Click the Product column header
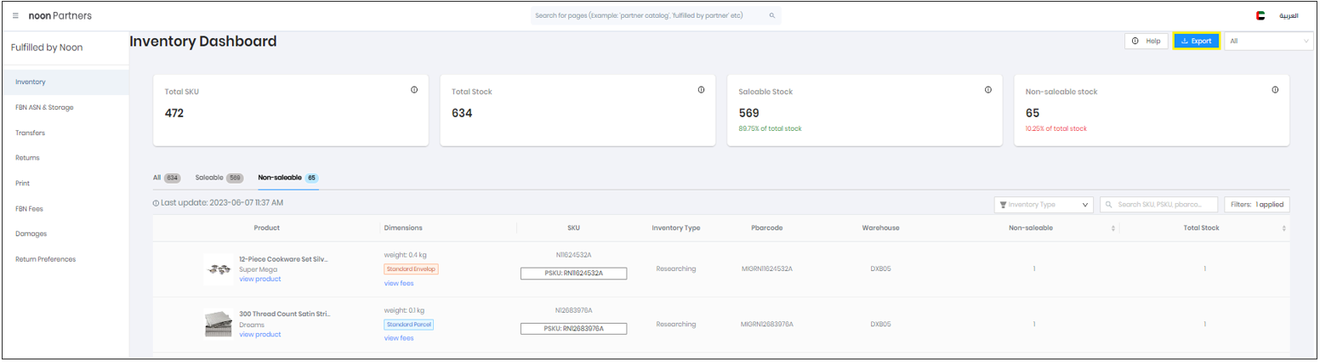This screenshot has height=362, width=1320. [266, 228]
